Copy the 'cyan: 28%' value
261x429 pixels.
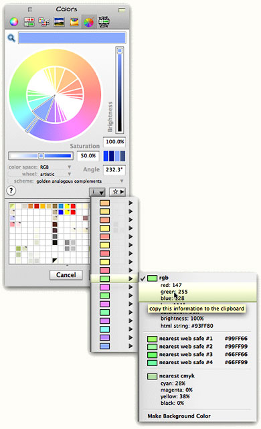173,383
